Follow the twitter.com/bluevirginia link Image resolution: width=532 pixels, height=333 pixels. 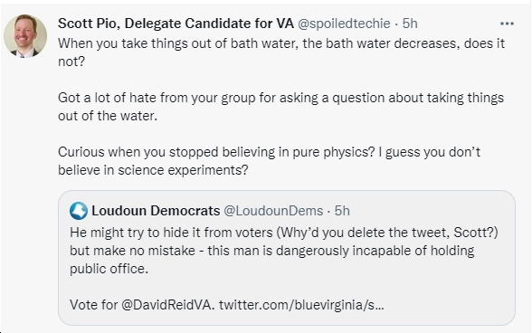(301, 305)
